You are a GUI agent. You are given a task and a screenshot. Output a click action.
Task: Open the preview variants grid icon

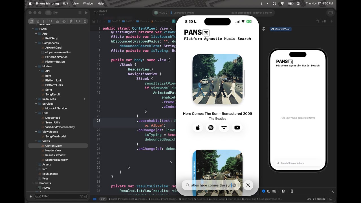pos(274,191)
